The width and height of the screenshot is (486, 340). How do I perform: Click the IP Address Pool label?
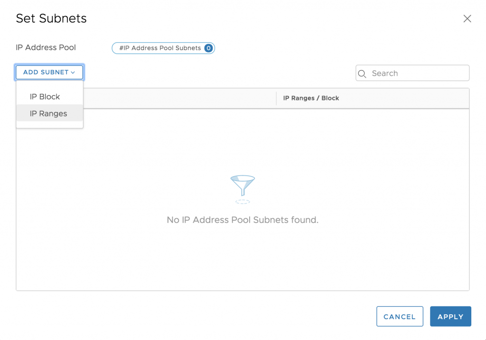coord(46,47)
